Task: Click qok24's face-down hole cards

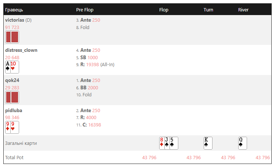Action: (x=12, y=97)
